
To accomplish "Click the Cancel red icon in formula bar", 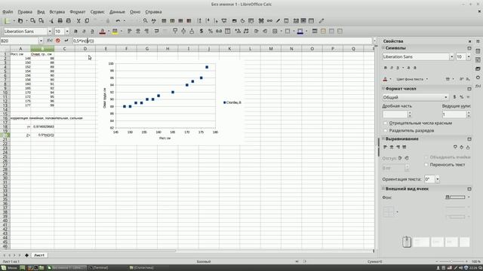I will [x=58, y=41].
